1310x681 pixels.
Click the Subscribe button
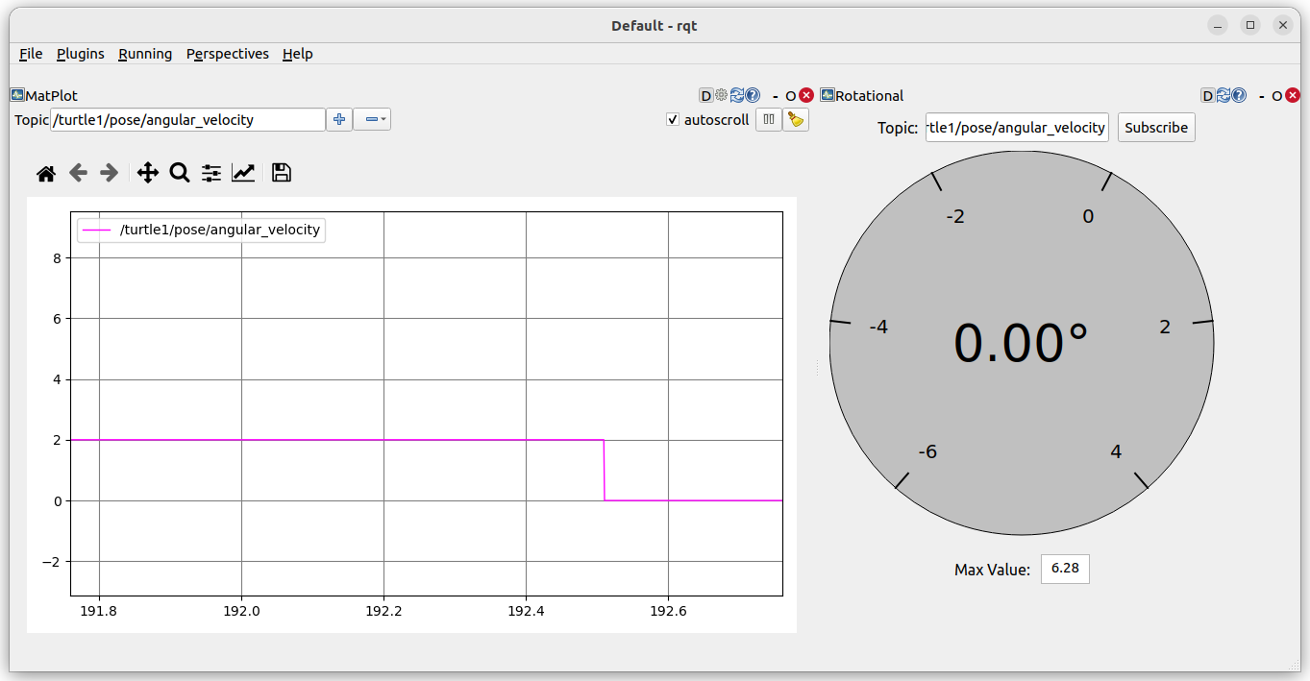[x=1156, y=128]
